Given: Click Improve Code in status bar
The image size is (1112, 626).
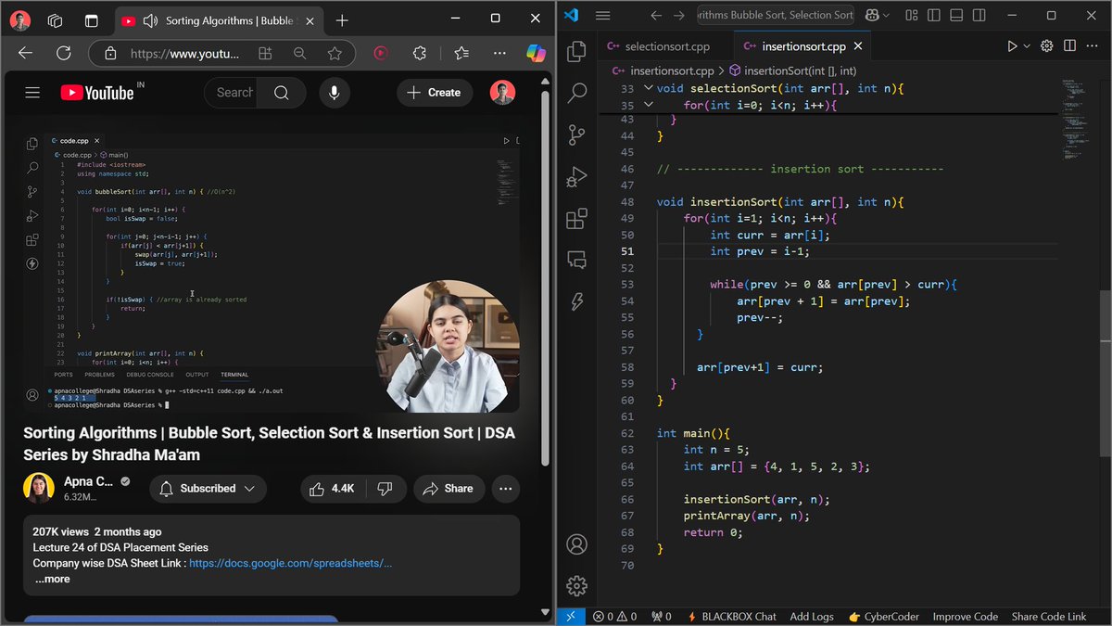Looking at the screenshot, I should 966,616.
